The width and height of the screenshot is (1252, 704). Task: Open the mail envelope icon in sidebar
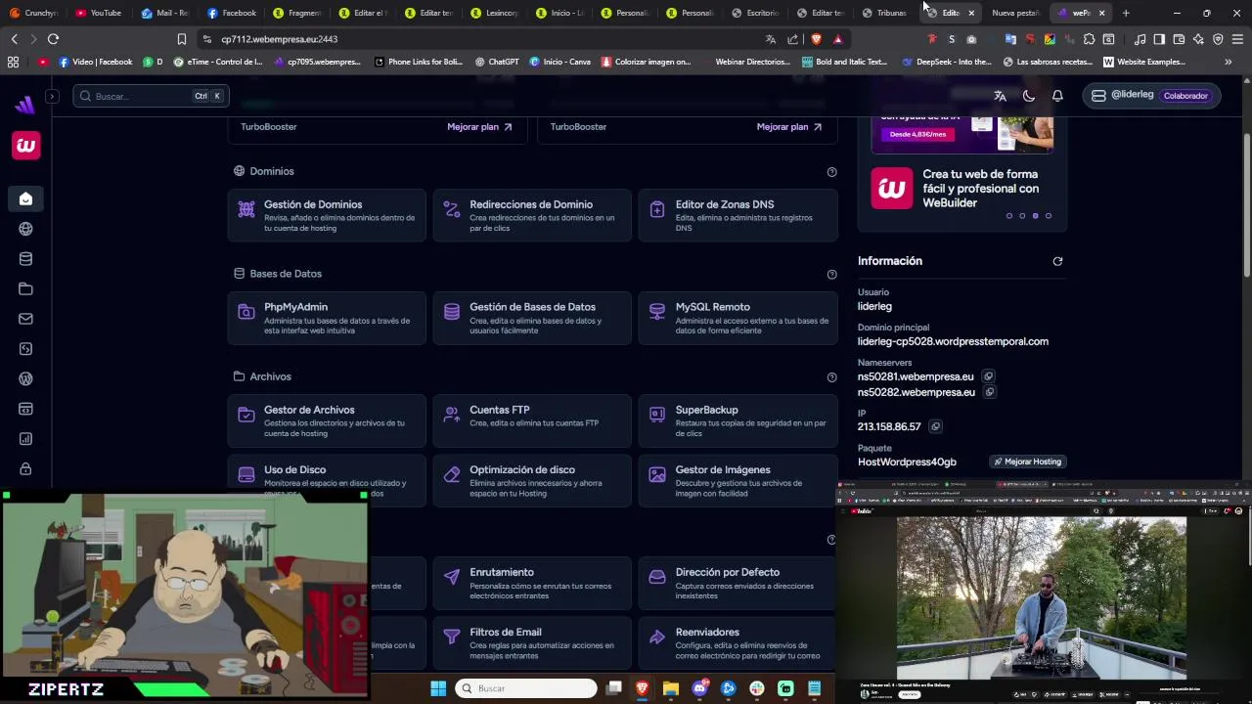point(25,319)
